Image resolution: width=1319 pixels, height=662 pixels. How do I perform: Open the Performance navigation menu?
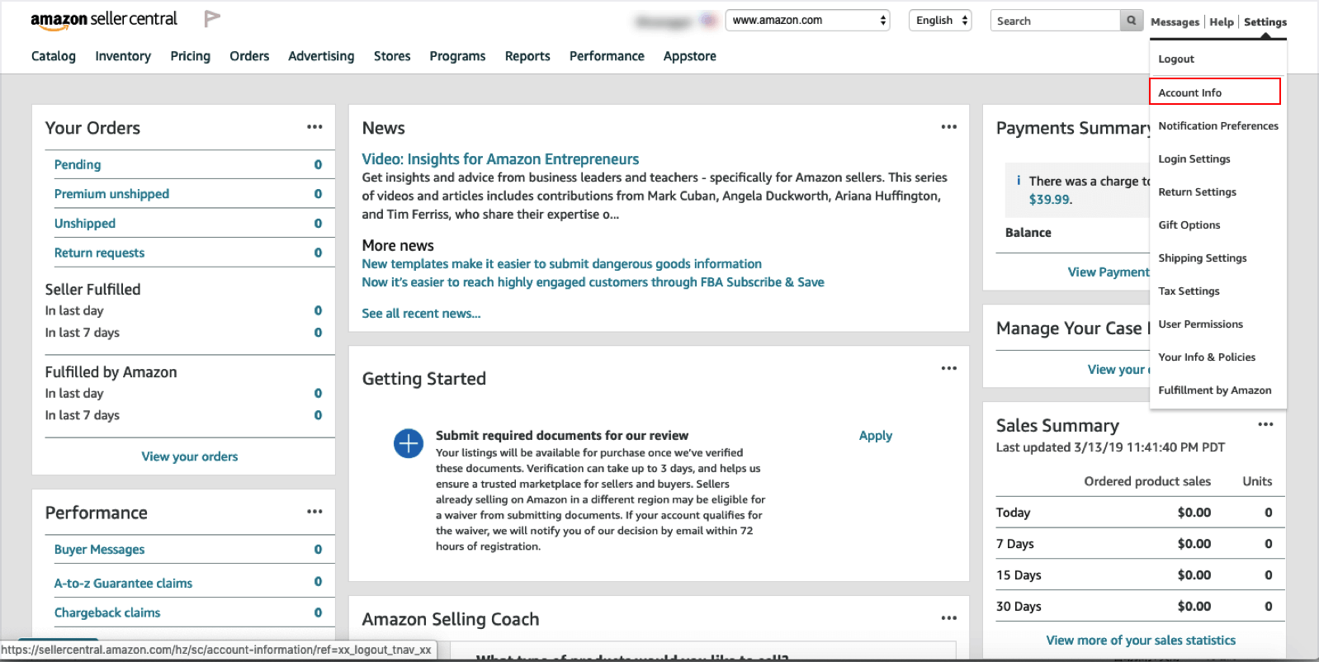pos(607,56)
